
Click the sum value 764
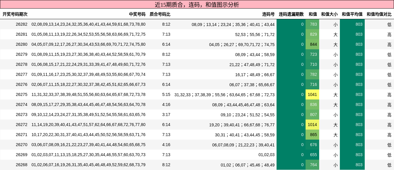pyautogui.click(x=312, y=165)
